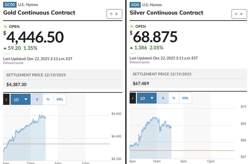
Task: Click the green up arrow by Gold change
Action: tap(5, 48)
